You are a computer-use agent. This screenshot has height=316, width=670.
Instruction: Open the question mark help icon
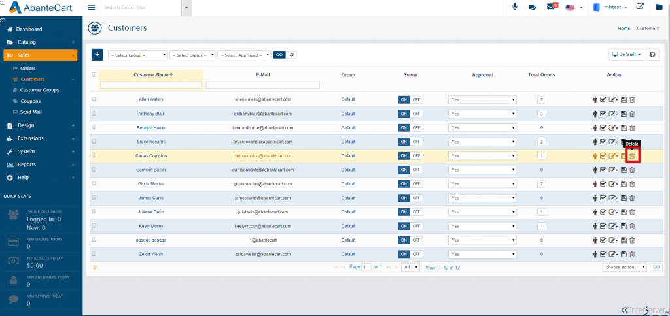[x=652, y=55]
